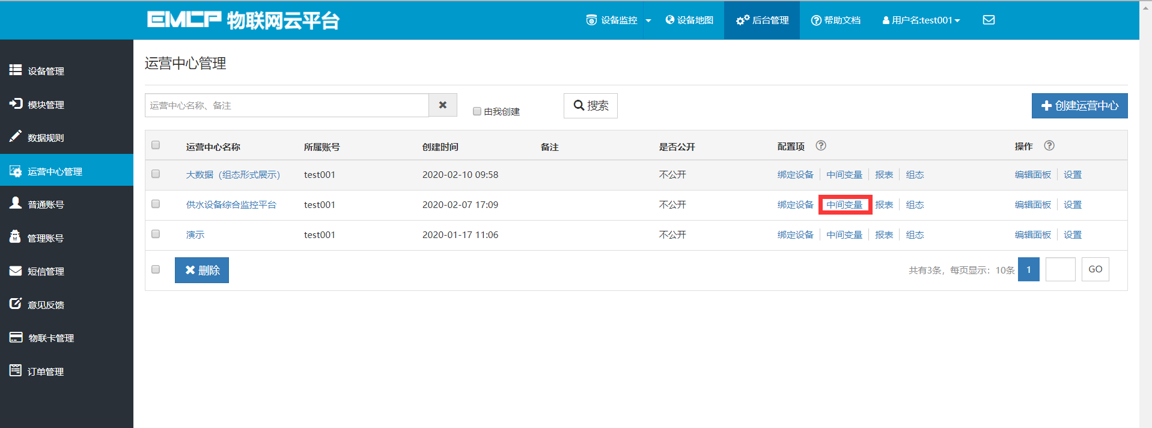
Task: Expand the 设备监控 dropdown arrow
Action: 648,20
